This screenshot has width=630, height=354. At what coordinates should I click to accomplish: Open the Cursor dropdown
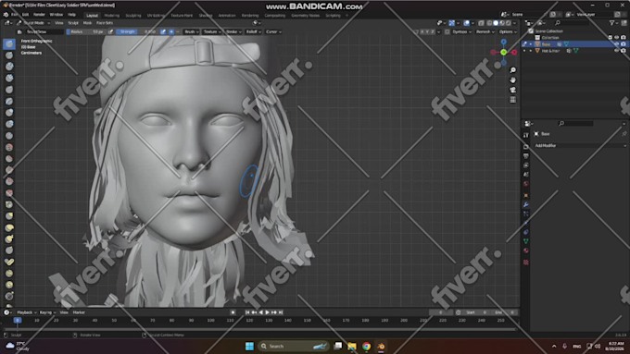[x=273, y=31]
